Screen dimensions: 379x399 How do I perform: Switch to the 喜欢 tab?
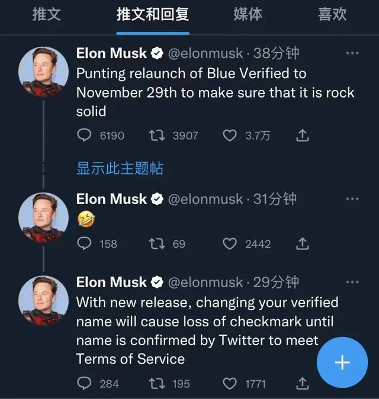[332, 15]
